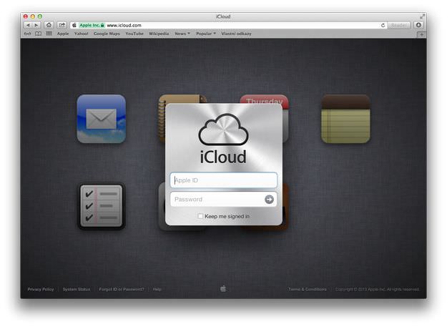
Task: Open the Yahoo! bookmark
Action: pyautogui.click(x=81, y=34)
